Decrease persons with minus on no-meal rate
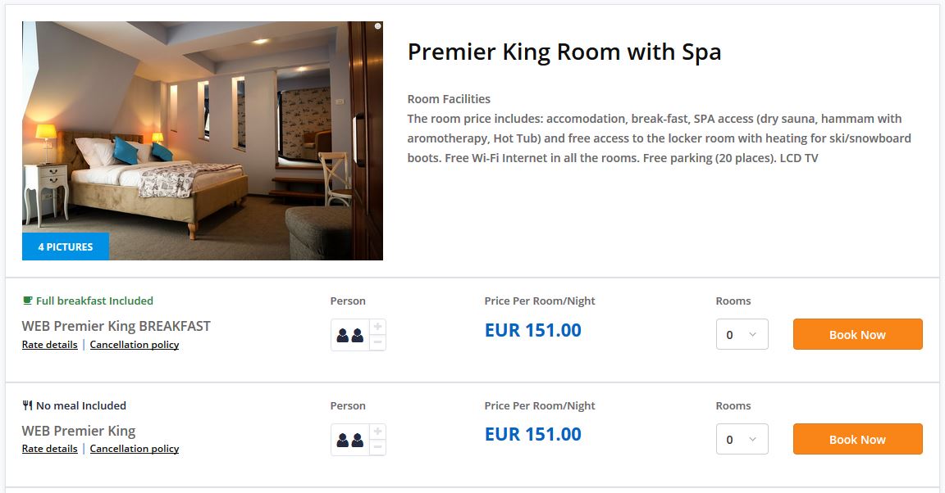Viewport: 945px width, 493px height. click(x=377, y=447)
